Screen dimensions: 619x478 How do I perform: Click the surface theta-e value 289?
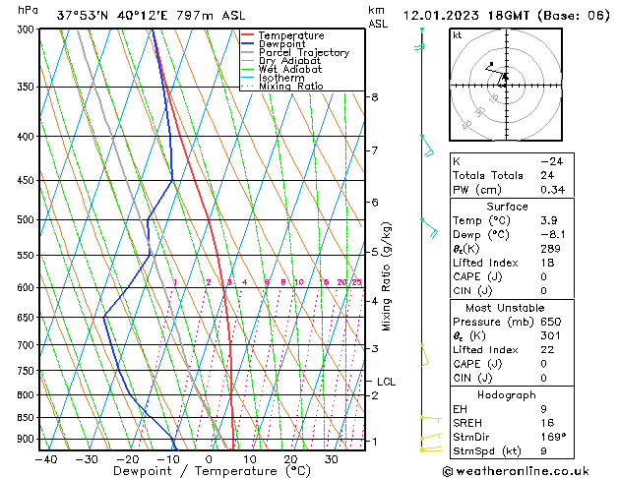point(551,249)
